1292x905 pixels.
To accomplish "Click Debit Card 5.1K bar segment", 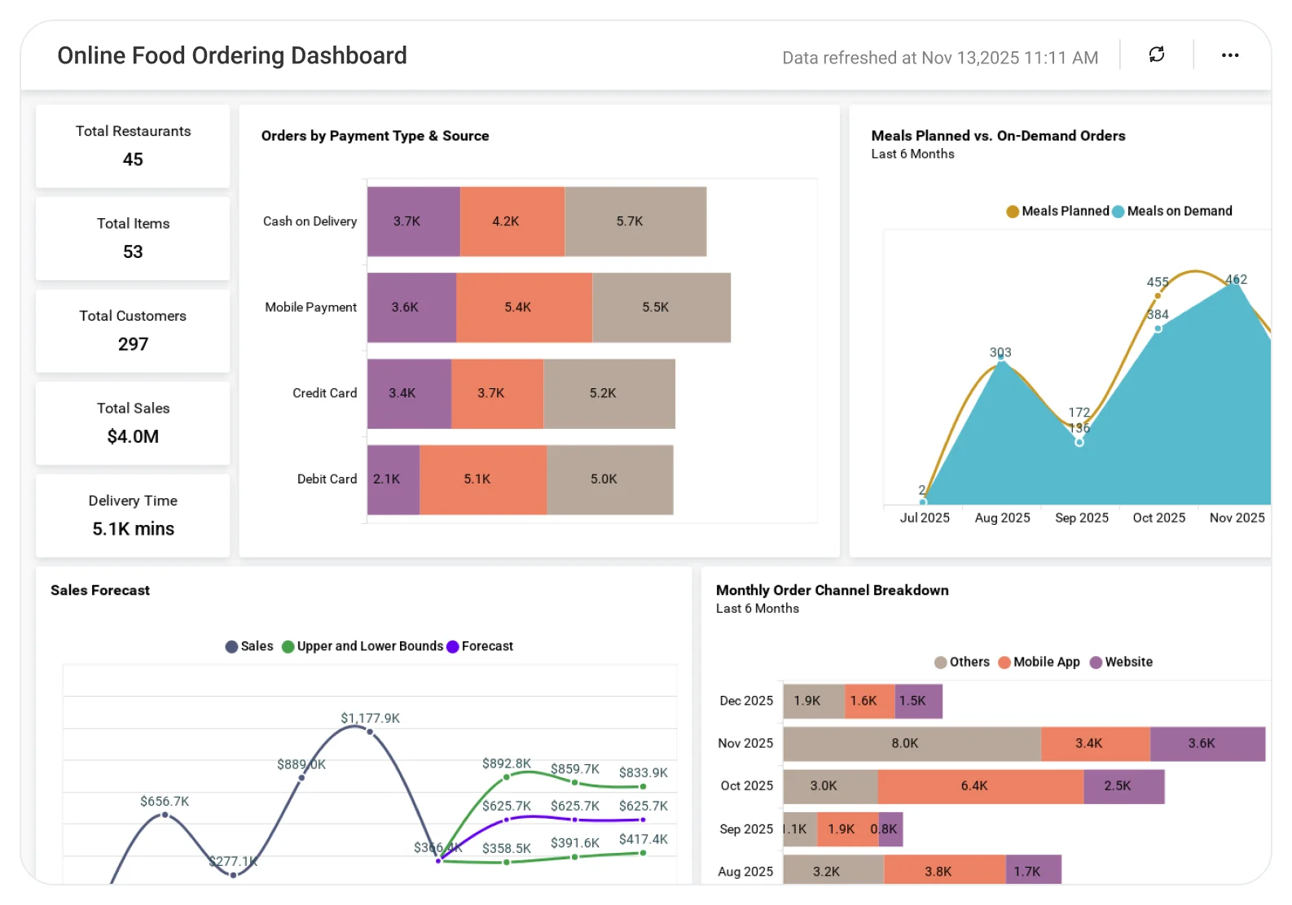I will [x=483, y=480].
